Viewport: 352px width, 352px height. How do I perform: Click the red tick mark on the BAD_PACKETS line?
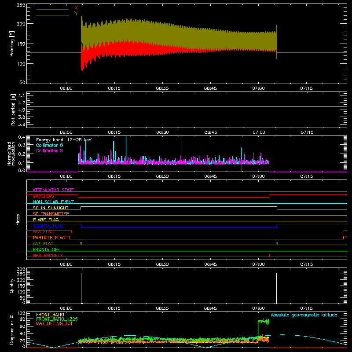[269, 255]
